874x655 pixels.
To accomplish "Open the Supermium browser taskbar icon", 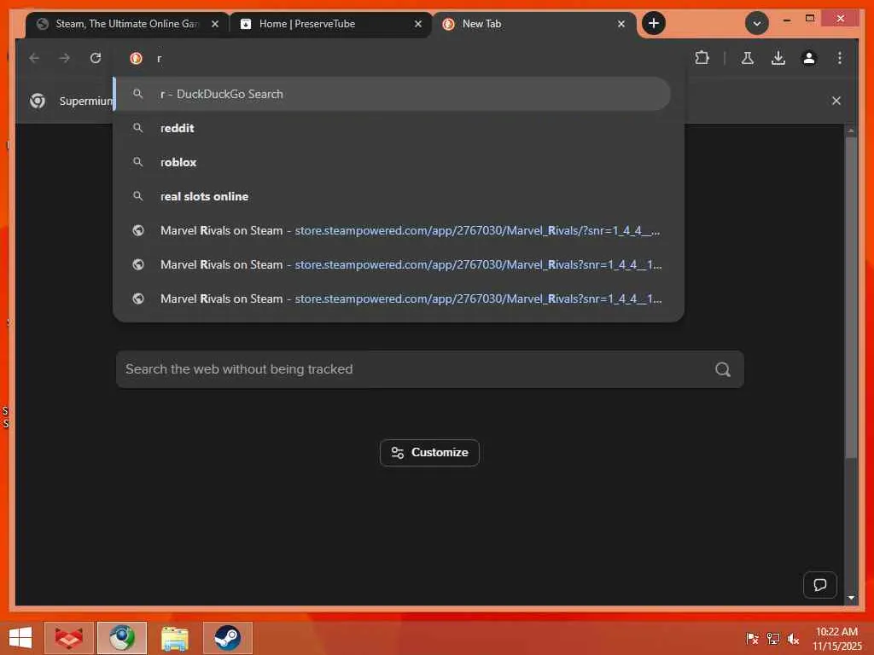I will 122,638.
